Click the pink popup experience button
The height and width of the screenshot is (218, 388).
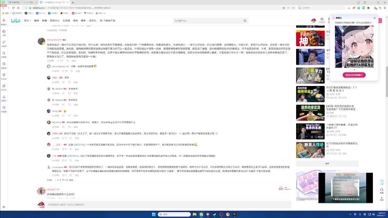[354, 75]
